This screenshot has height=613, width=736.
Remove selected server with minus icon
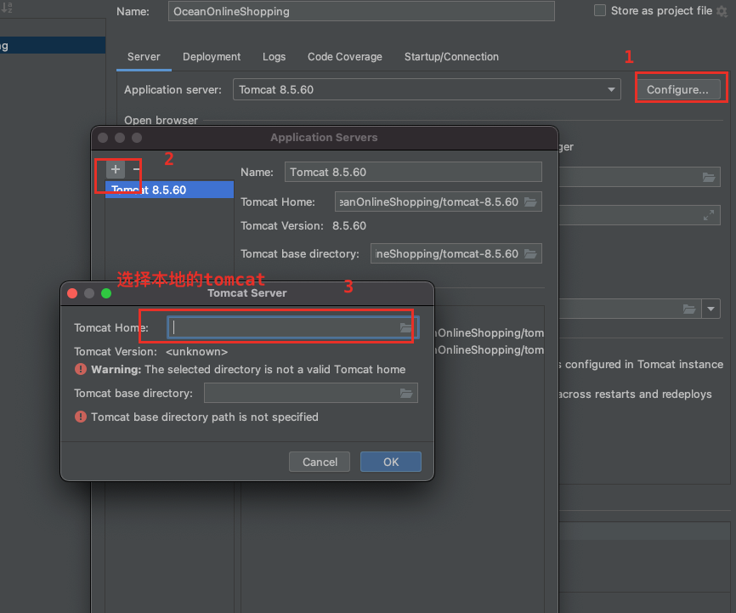[136, 169]
